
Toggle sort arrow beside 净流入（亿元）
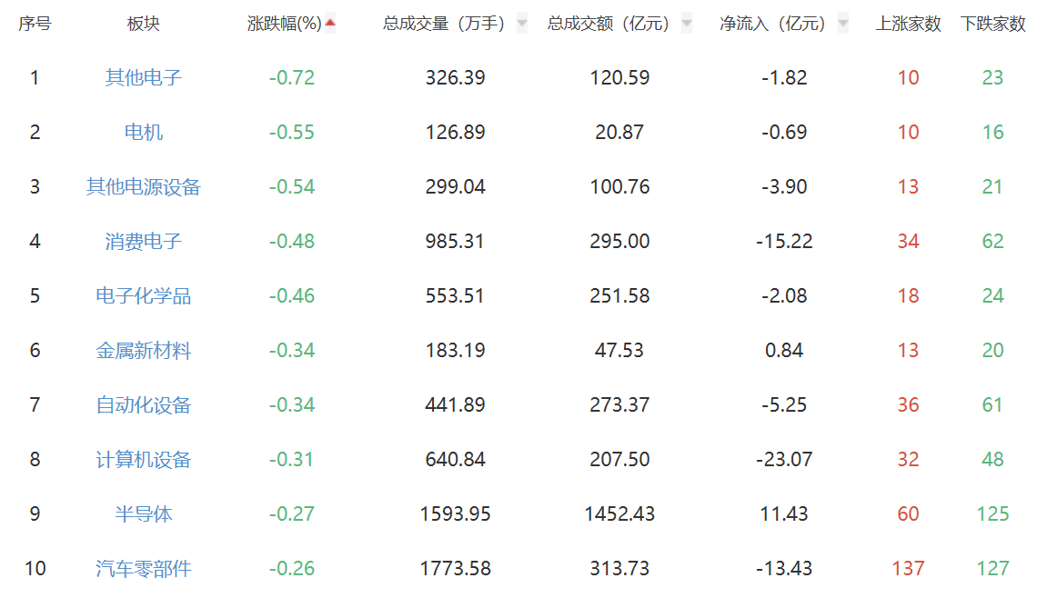[x=842, y=24]
